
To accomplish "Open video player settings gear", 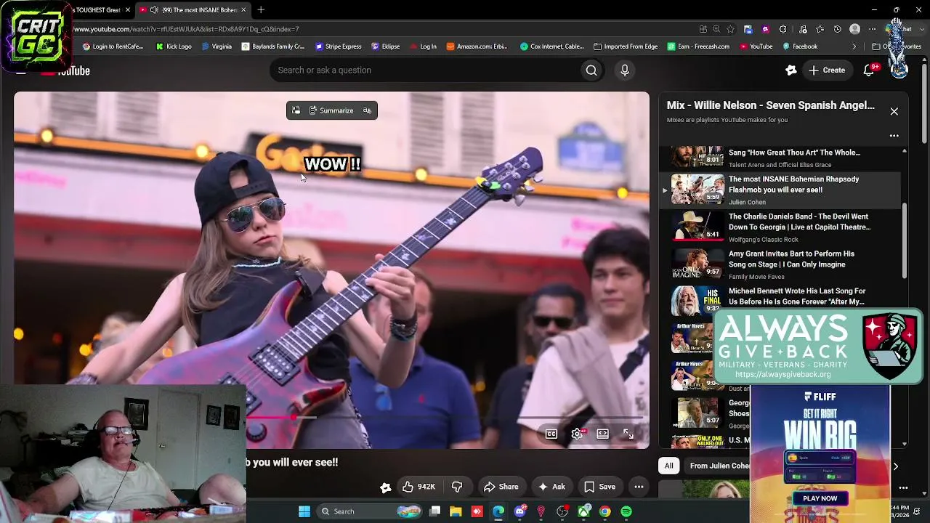I will coord(577,434).
